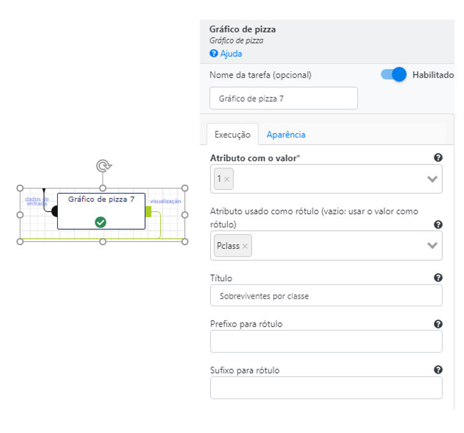Click the Nome da tarefa input field

point(283,98)
